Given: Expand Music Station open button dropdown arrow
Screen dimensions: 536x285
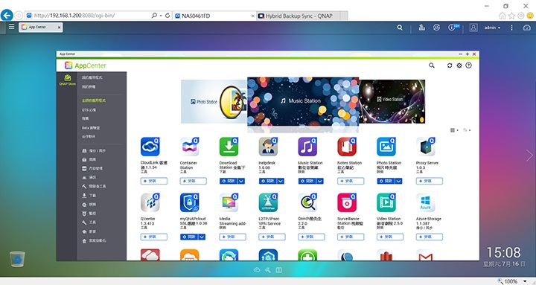Looking at the screenshot, I should pyautogui.click(x=320, y=181).
